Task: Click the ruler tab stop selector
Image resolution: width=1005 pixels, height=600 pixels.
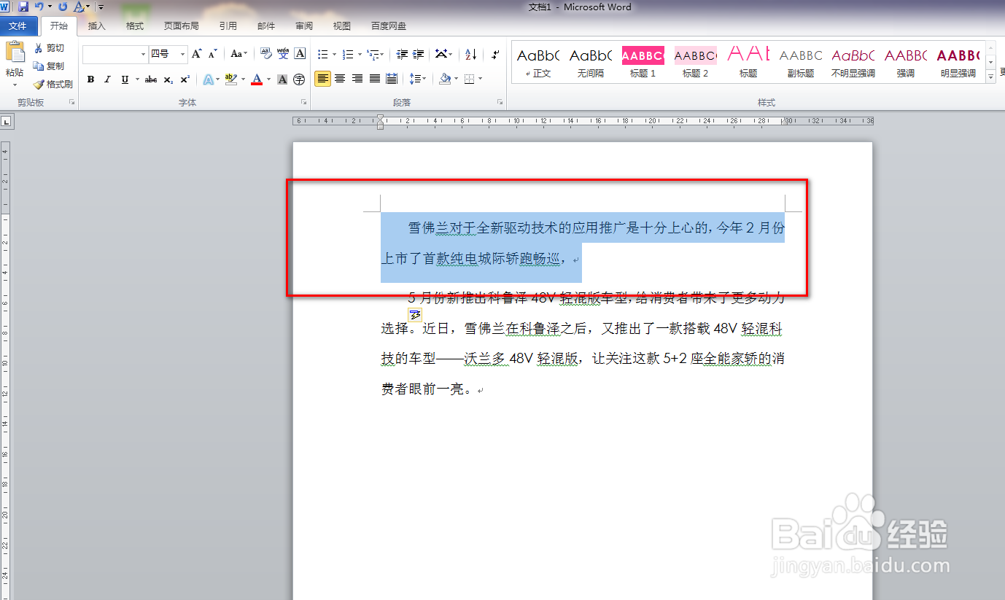Action: click(5, 121)
